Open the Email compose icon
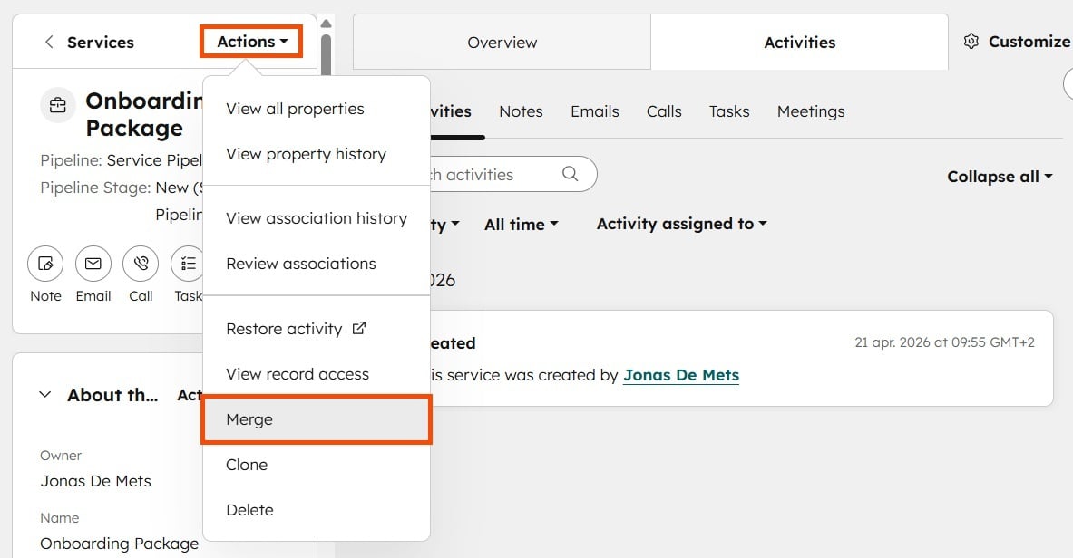Image resolution: width=1073 pixels, height=558 pixels. pos(93,264)
